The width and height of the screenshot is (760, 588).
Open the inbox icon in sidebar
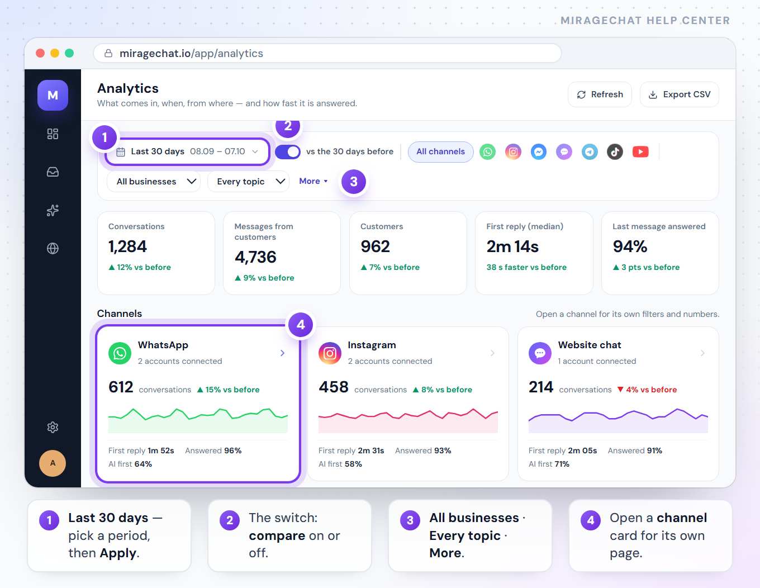(x=53, y=172)
